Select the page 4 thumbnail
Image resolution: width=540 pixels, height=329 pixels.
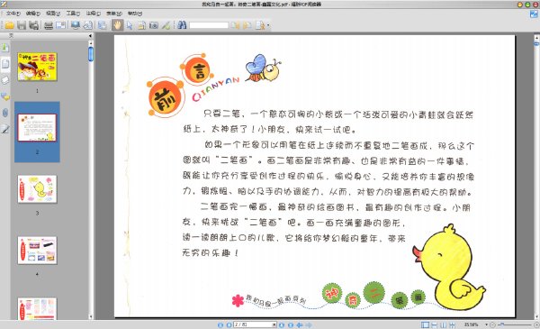point(37,251)
